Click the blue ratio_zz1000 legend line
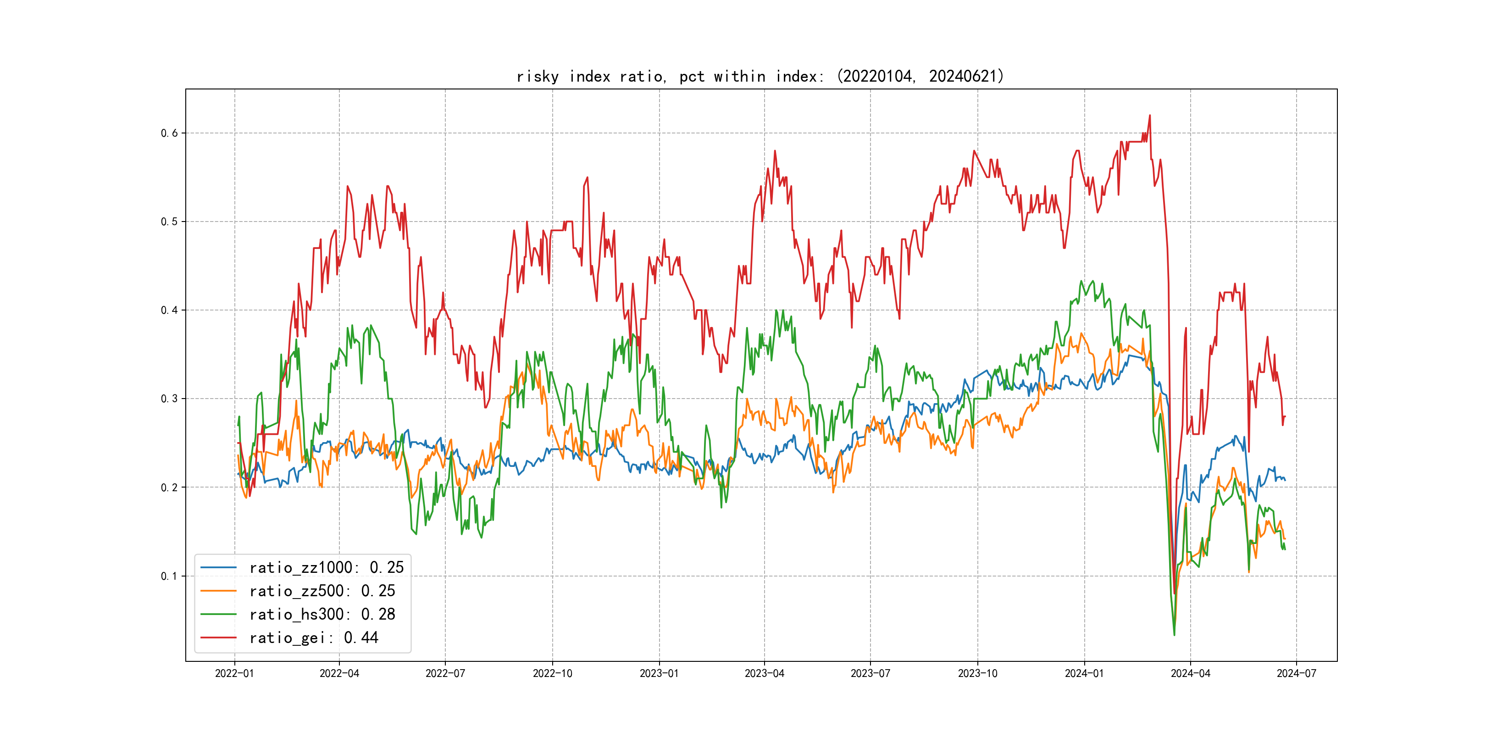 pyautogui.click(x=218, y=568)
